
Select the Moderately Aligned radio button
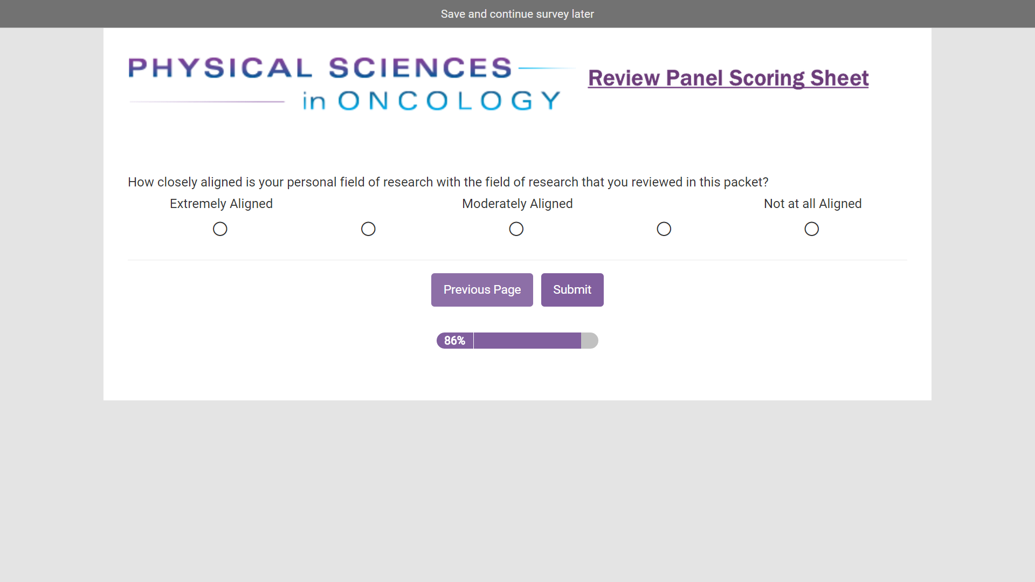tap(516, 229)
